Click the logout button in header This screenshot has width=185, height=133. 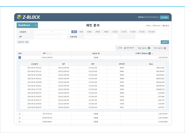tap(164, 17)
